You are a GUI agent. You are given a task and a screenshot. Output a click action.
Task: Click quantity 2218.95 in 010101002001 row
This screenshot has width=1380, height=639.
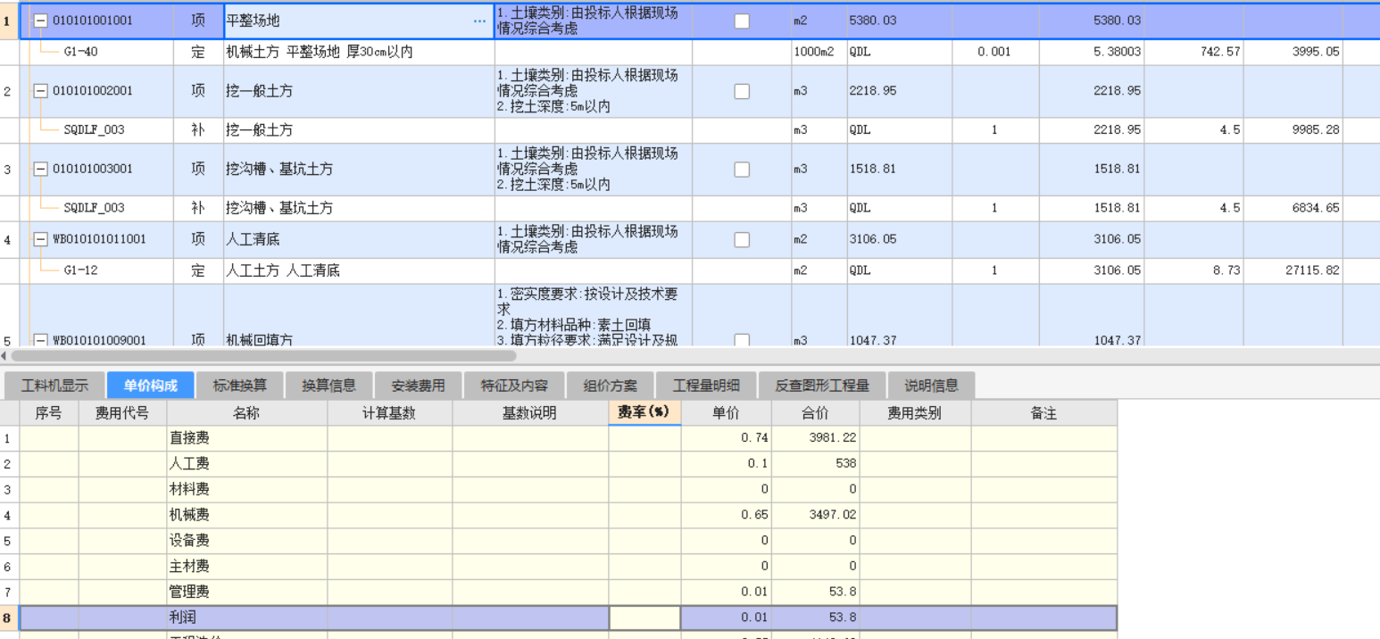(x=1117, y=91)
